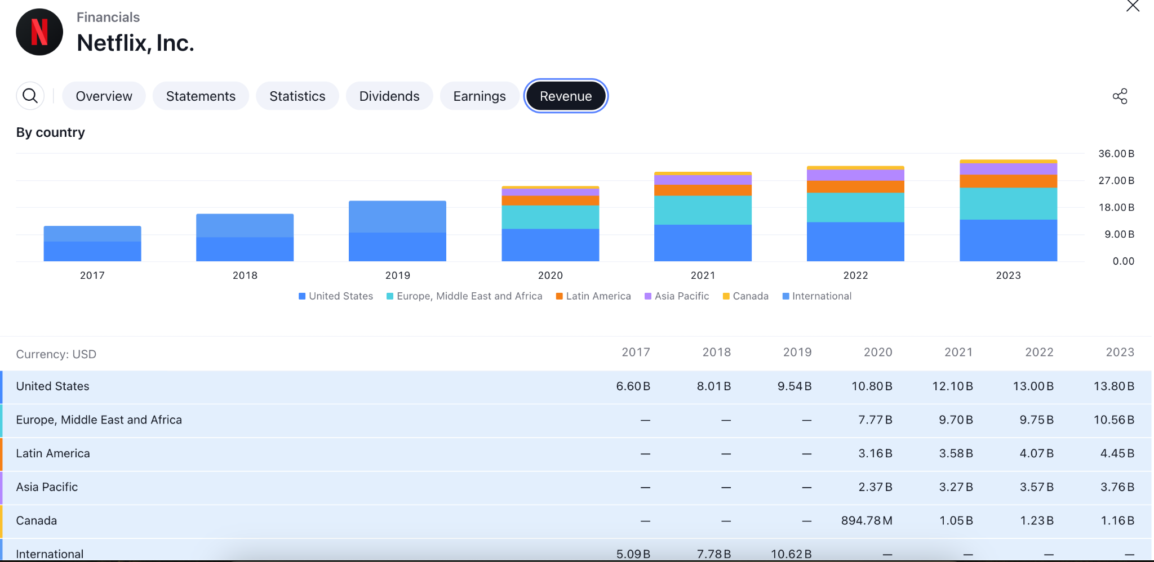Go to the Dividends tab
Viewport: 1154px width, 562px height.
pos(389,96)
